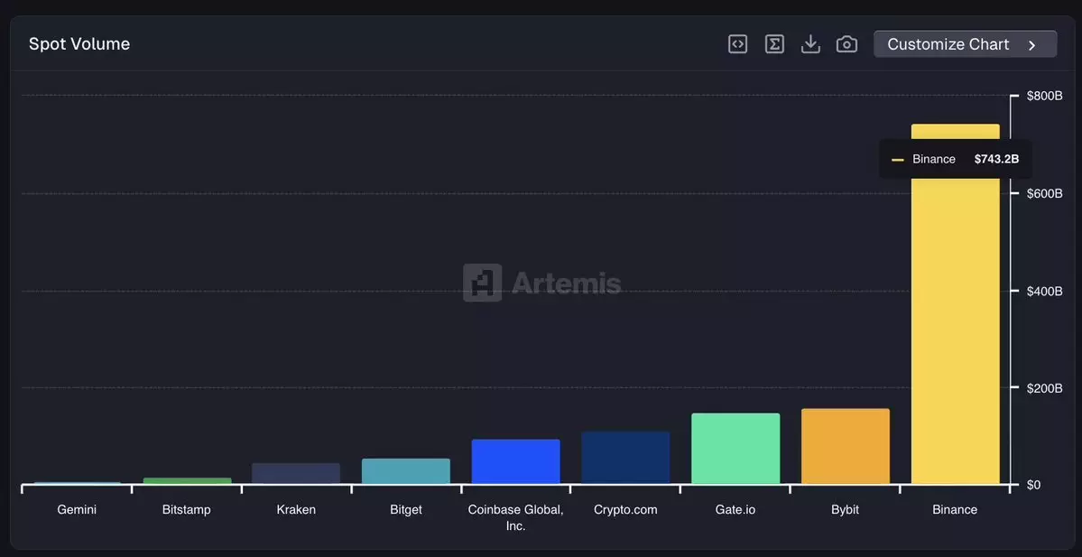This screenshot has width=1082, height=557.
Task: Download chart data via download icon
Action: point(810,44)
